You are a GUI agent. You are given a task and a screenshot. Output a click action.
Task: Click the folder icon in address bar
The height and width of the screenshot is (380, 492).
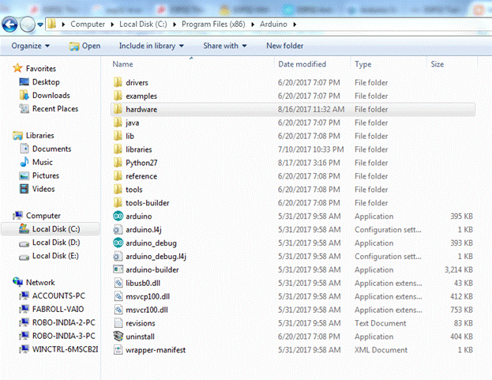coord(52,24)
